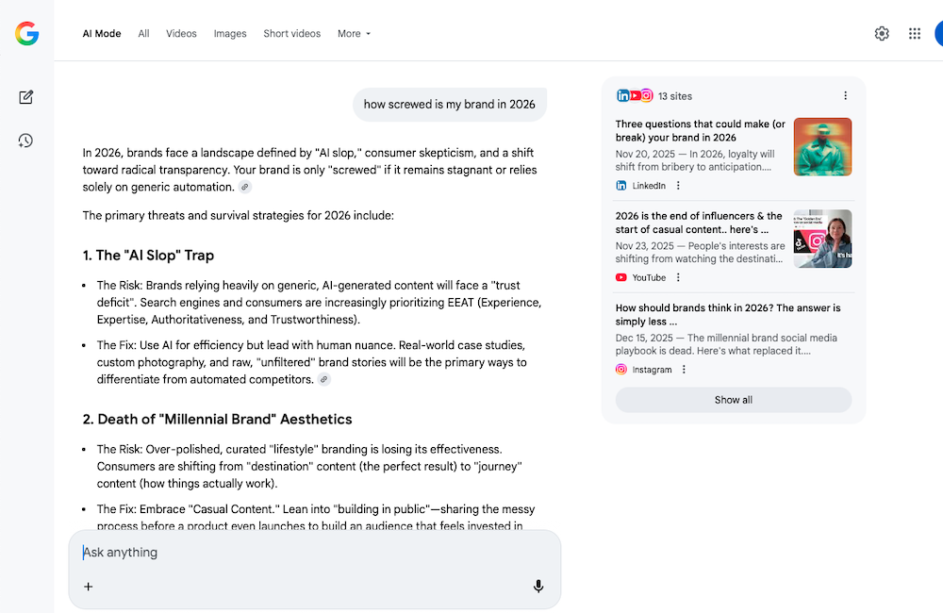Click the Google logo
This screenshot has height=613, width=943.
coord(27,34)
